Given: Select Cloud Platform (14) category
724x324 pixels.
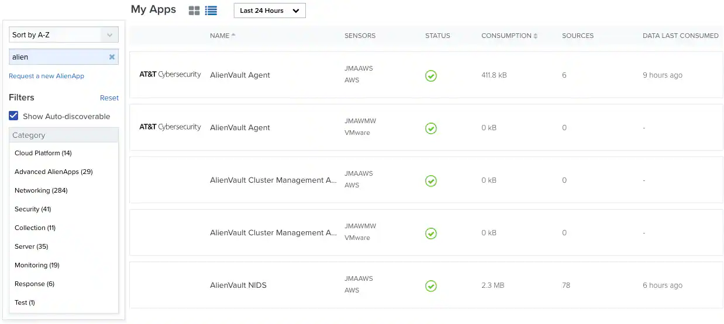Looking at the screenshot, I should point(43,153).
